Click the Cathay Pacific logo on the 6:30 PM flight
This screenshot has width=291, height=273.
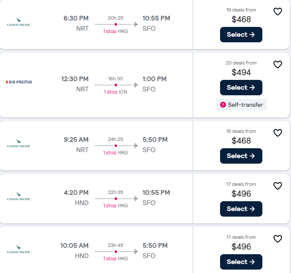click(19, 22)
